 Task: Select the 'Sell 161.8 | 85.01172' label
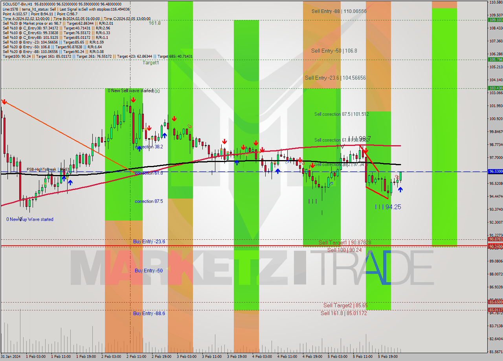pyautogui.click(x=343, y=313)
